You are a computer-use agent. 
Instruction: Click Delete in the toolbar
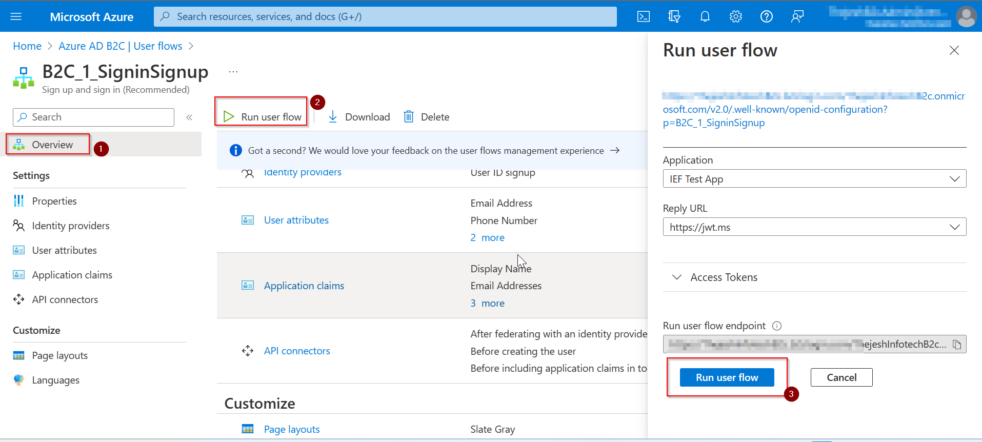(427, 117)
